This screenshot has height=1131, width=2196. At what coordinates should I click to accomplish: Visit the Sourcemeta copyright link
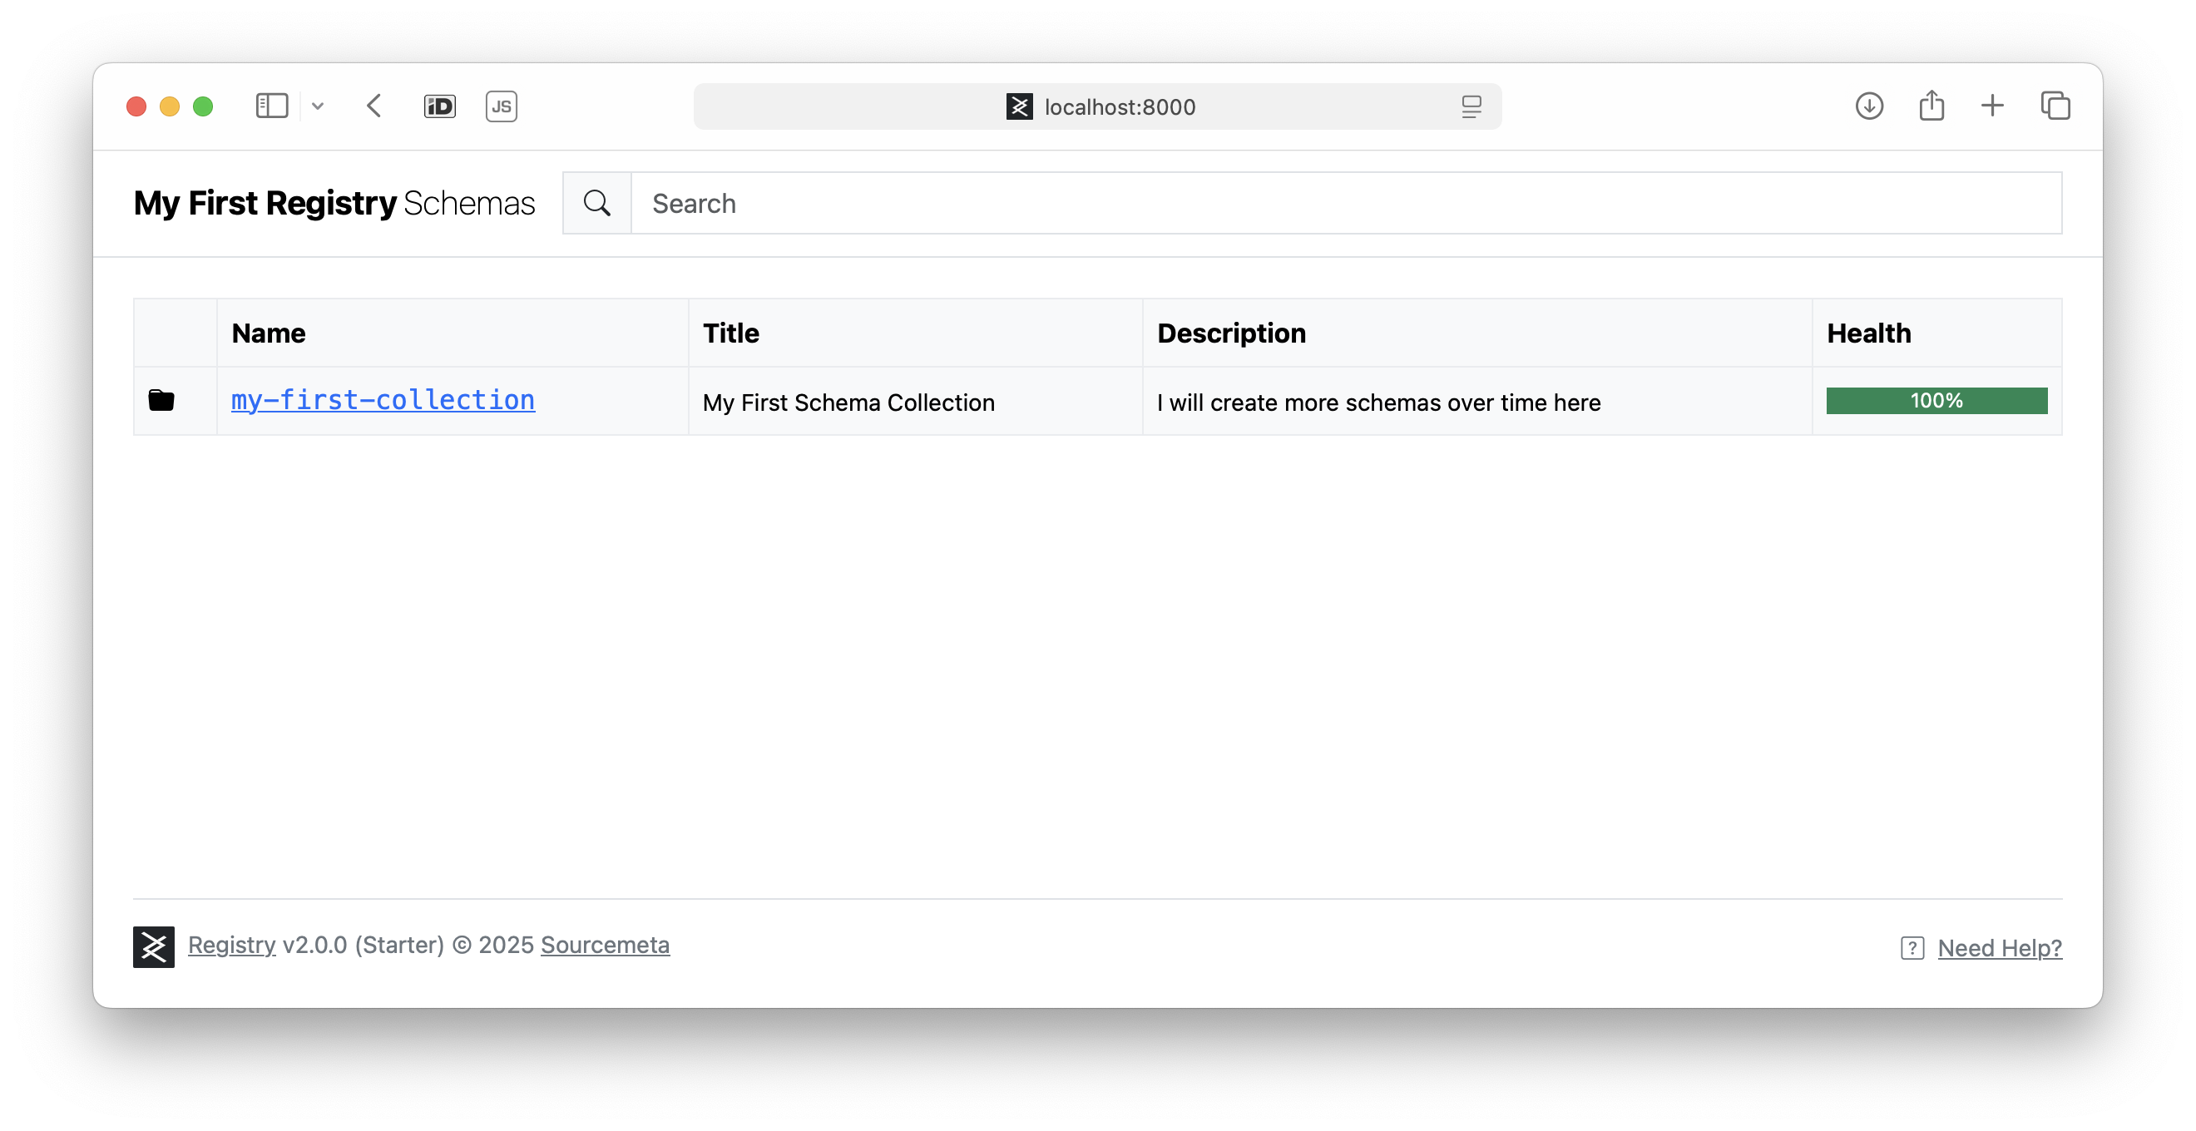click(606, 945)
